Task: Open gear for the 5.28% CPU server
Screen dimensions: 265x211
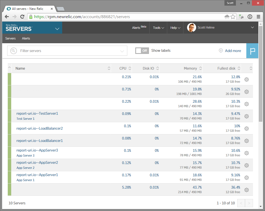Action: click(247, 190)
